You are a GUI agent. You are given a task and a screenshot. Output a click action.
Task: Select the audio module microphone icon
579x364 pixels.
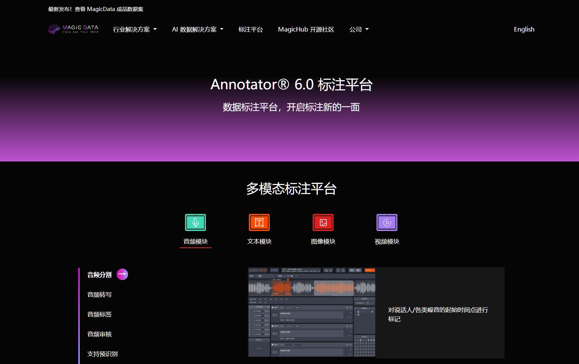tap(195, 222)
